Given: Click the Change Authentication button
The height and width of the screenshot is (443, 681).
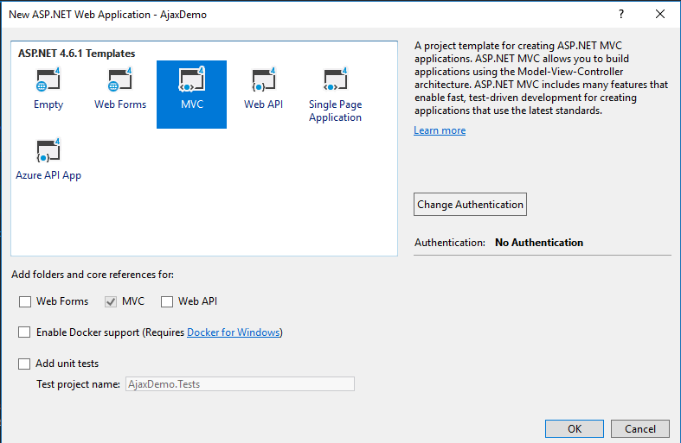Looking at the screenshot, I should pos(470,205).
